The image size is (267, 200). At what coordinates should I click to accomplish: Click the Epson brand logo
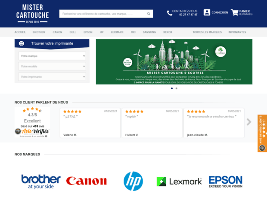225,181
